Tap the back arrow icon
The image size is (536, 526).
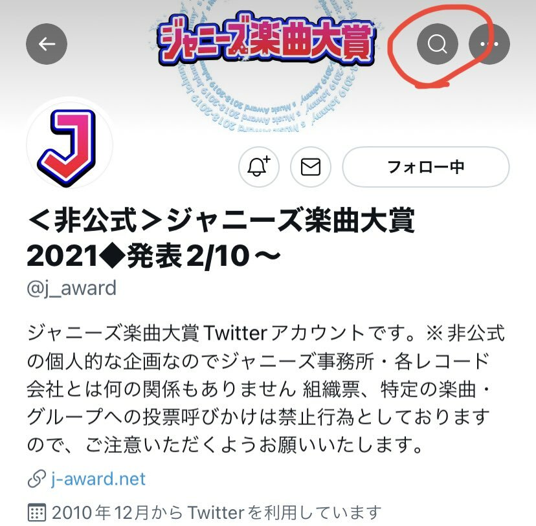click(x=47, y=44)
